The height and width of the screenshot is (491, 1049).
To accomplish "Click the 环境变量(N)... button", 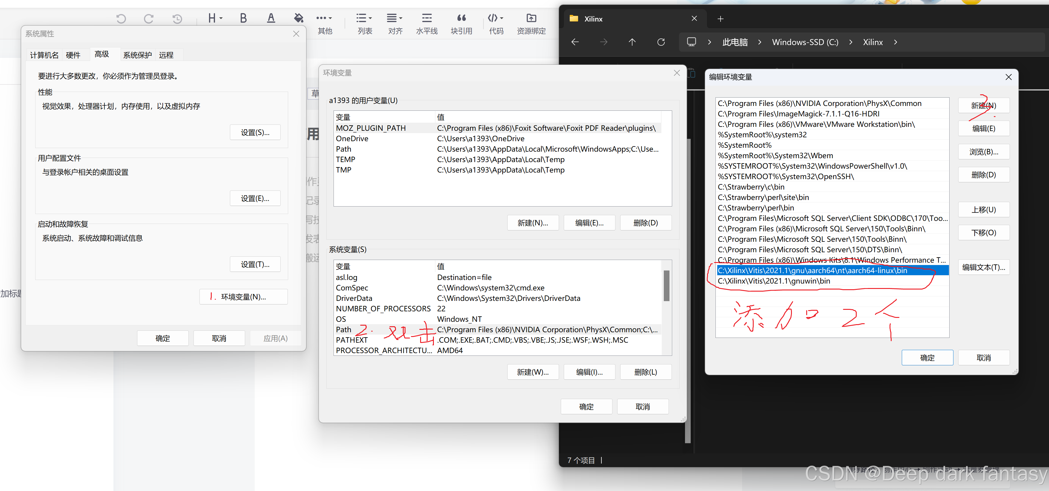I will tap(243, 297).
